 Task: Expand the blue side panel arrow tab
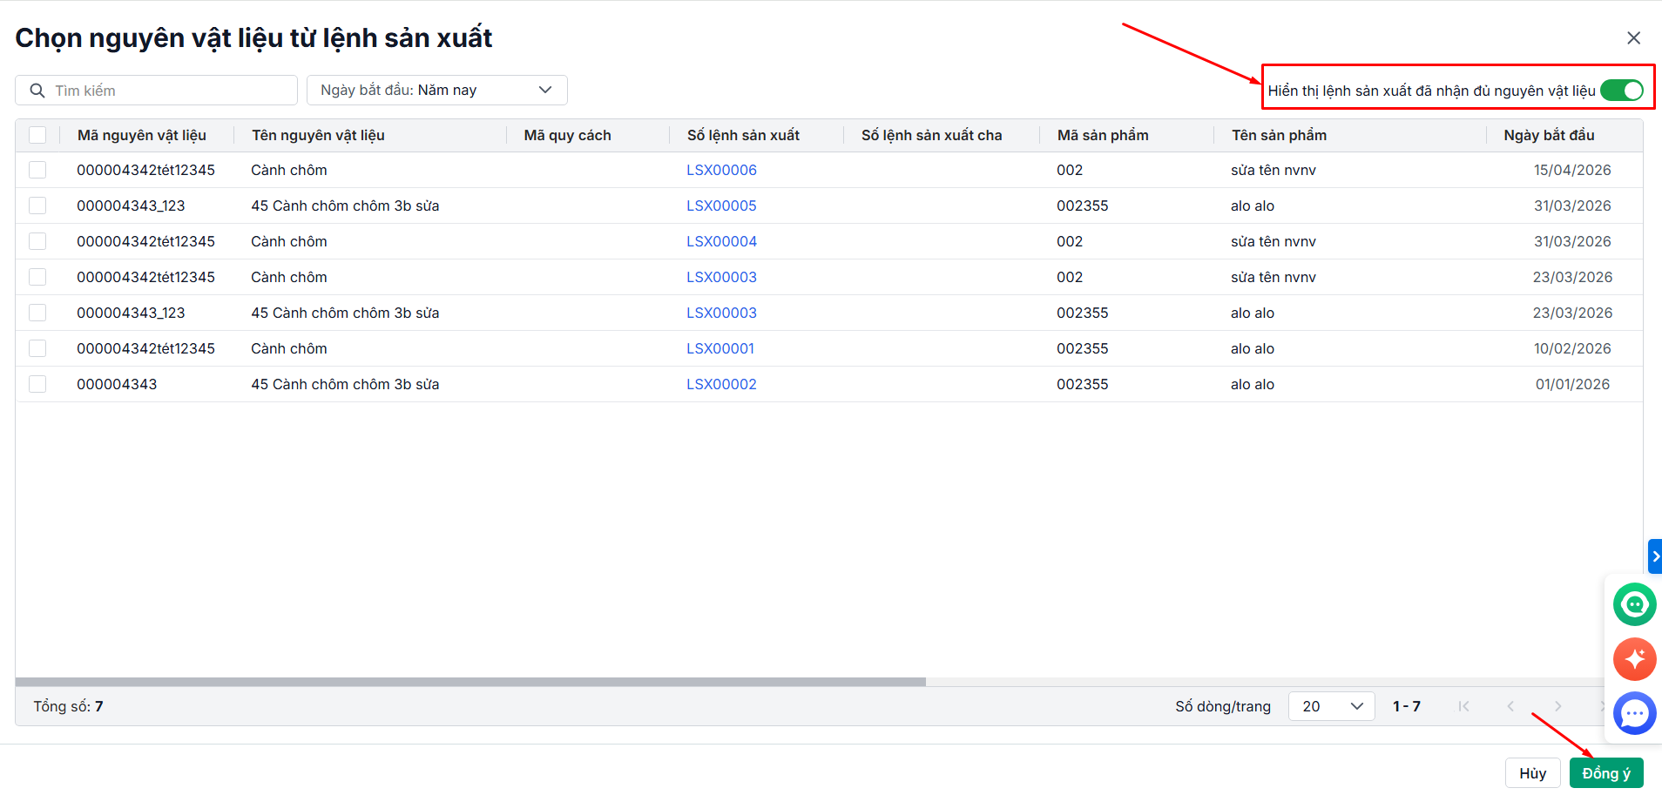pos(1655,556)
